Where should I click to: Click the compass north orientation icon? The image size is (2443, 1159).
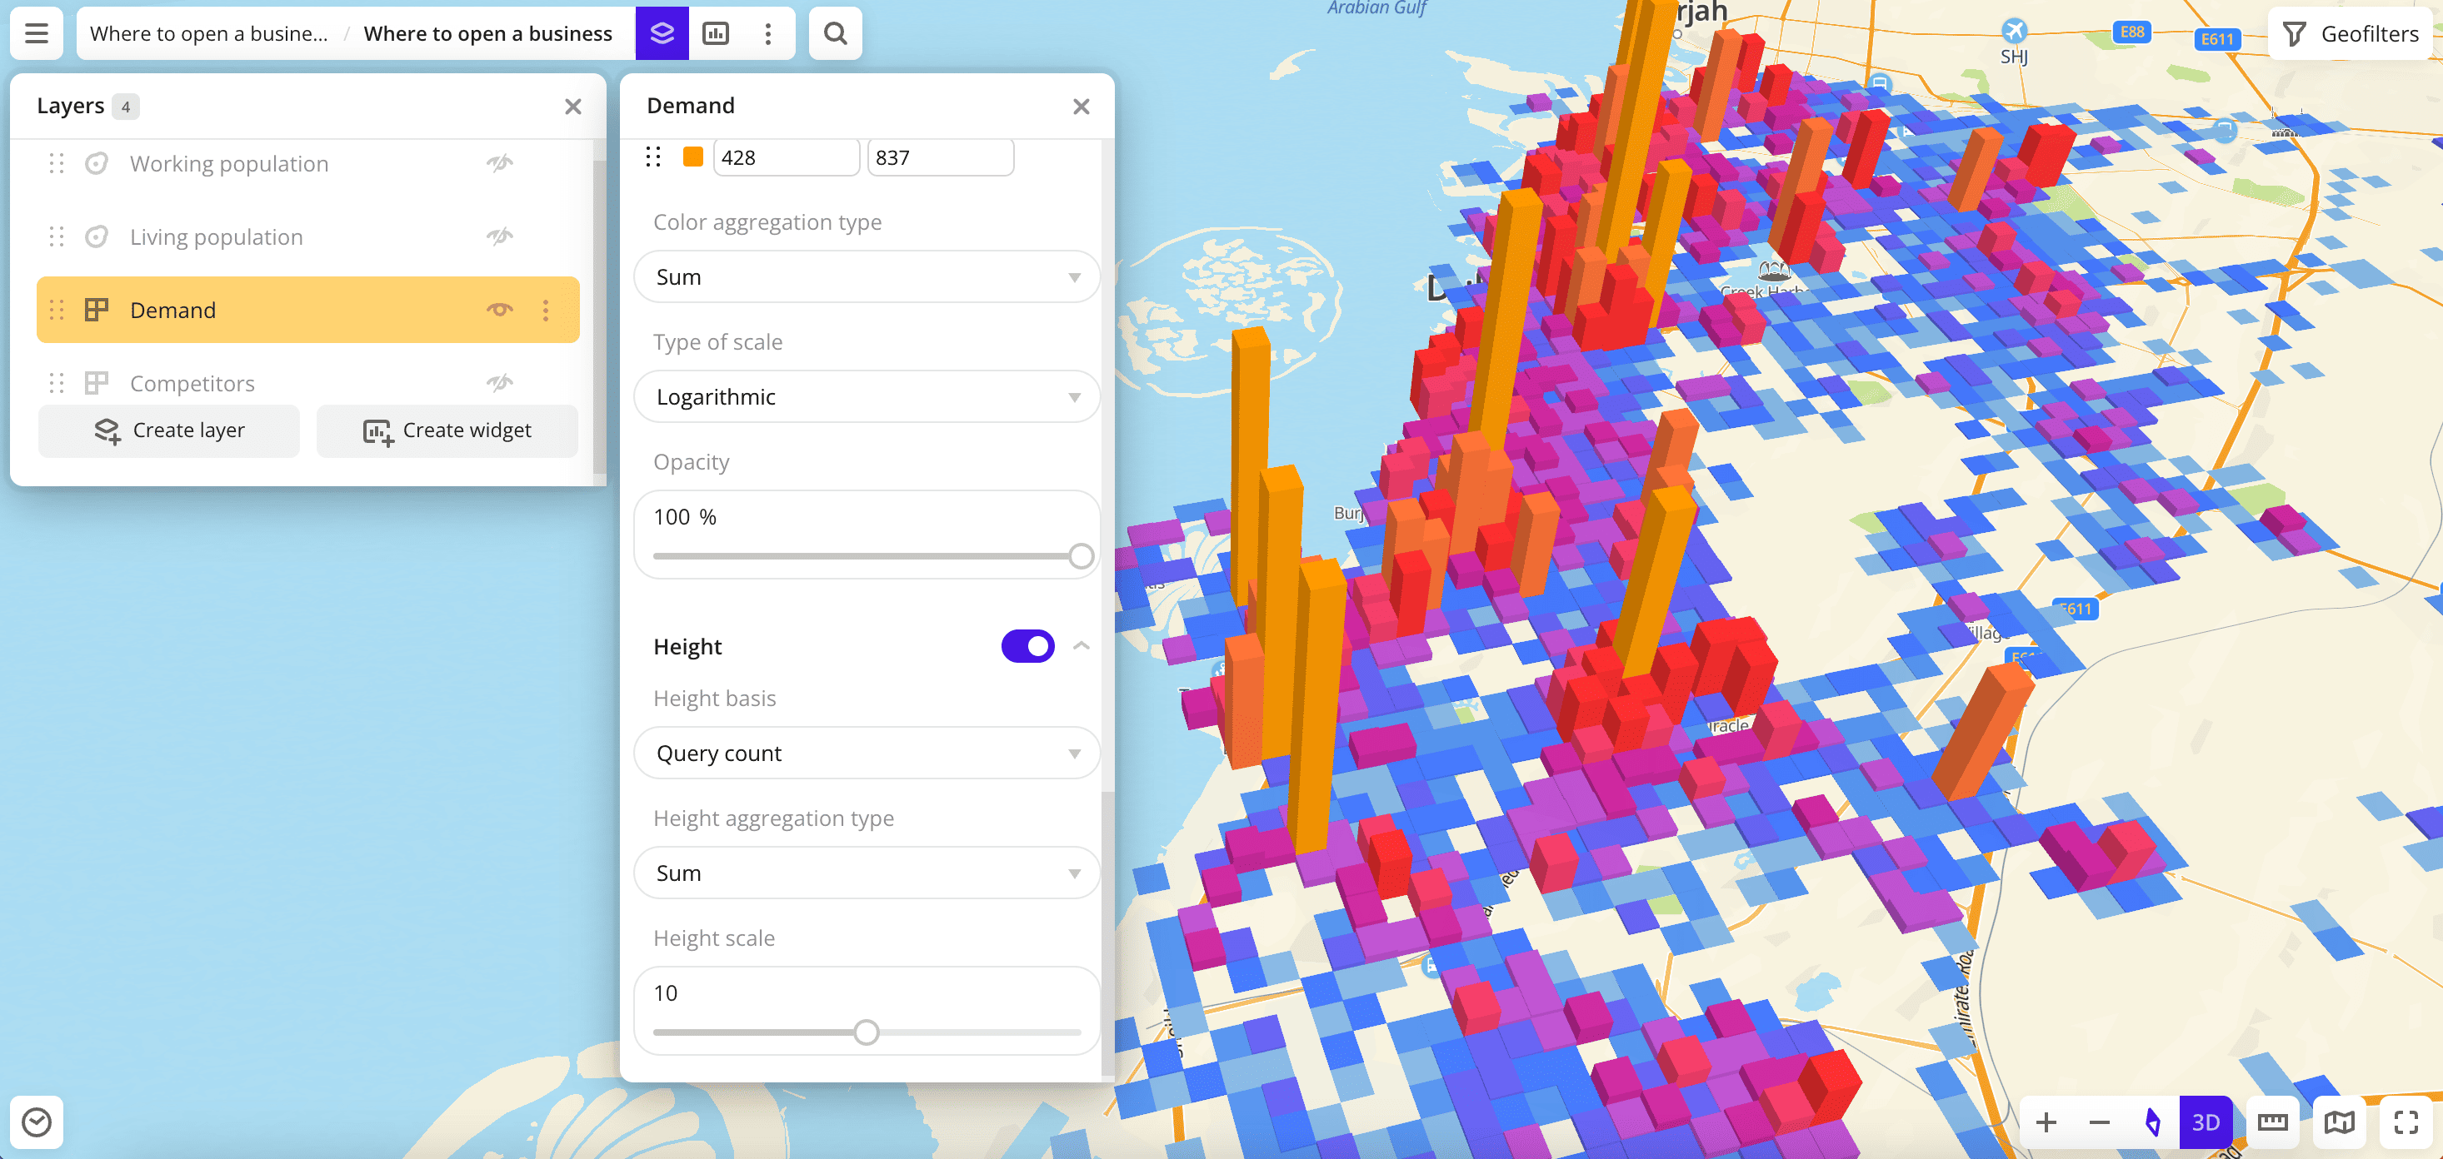click(2152, 1122)
